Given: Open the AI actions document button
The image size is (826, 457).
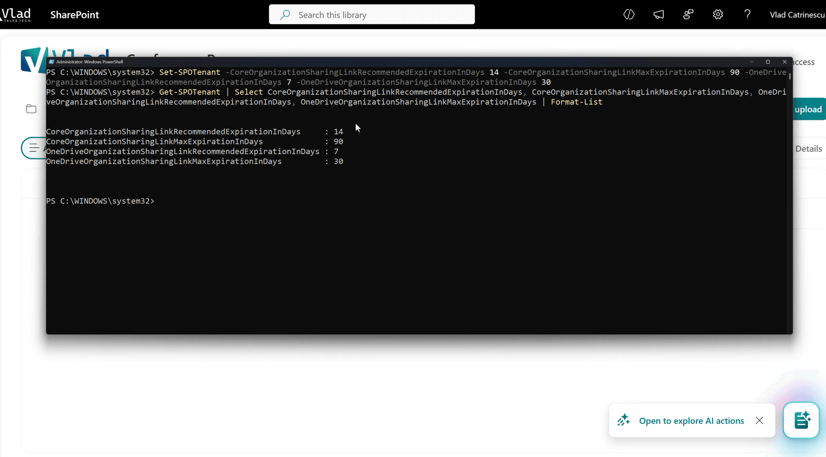Looking at the screenshot, I should pyautogui.click(x=801, y=420).
